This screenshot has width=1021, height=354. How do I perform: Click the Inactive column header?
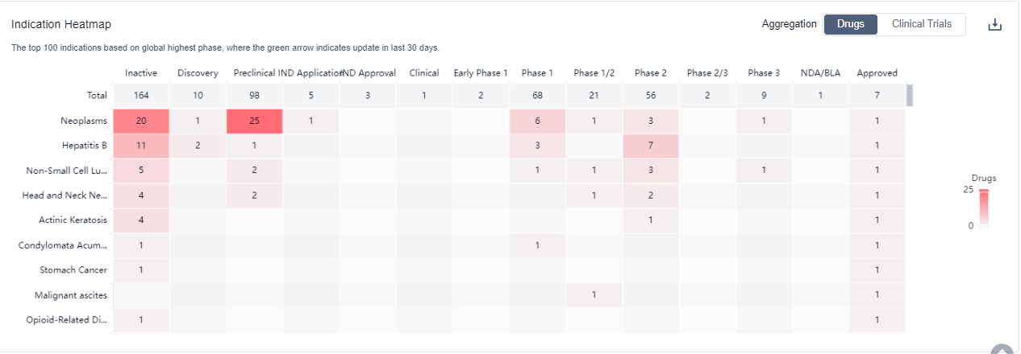pos(141,73)
